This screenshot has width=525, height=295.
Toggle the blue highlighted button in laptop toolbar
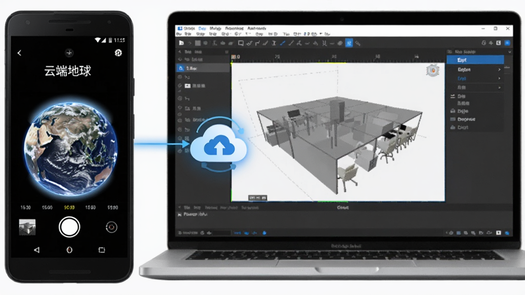349,43
